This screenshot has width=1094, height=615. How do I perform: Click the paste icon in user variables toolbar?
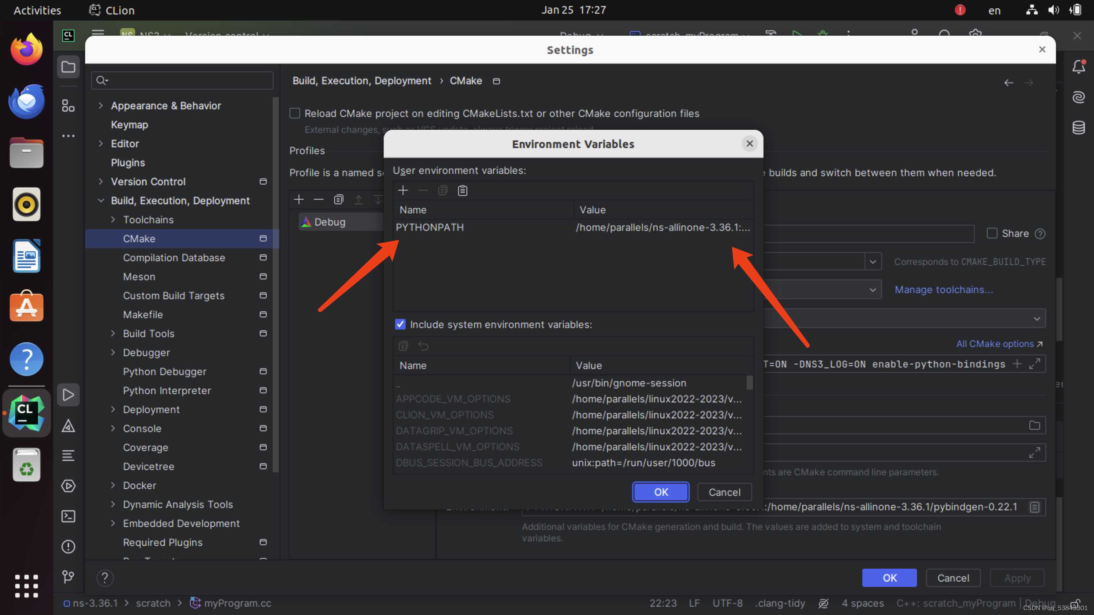tap(463, 191)
